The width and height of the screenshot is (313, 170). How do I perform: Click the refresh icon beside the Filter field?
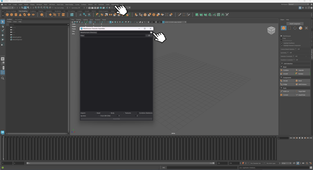click(149, 36)
